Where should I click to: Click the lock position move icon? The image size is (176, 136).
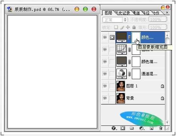(x=128, y=27)
